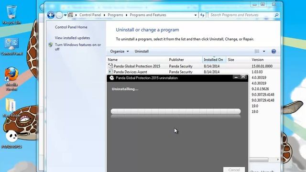Screen dimensions: 306x172
Task: Minimize the Panda uninstallation dialog
Action: pyautogui.click(x=236, y=77)
